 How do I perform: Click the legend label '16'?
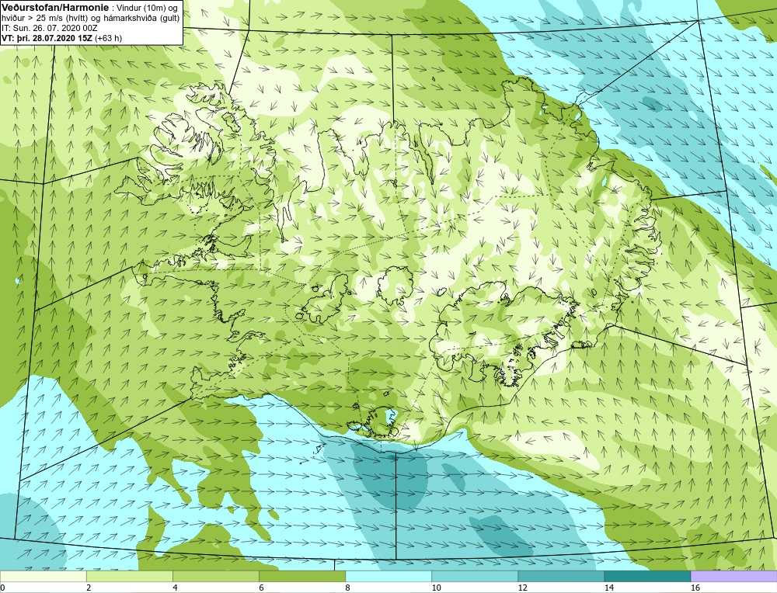[695, 588]
